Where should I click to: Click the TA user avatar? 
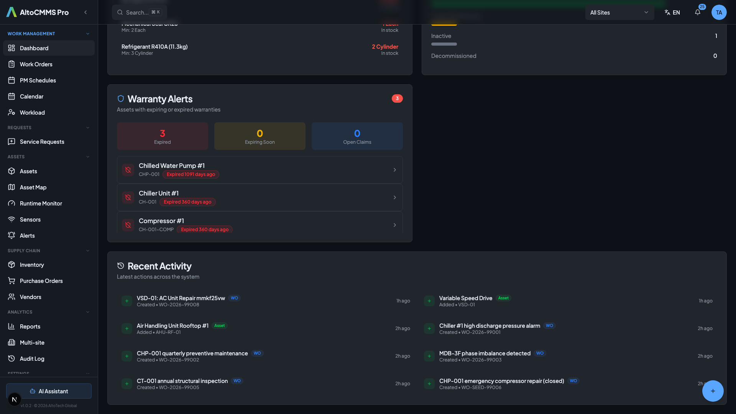[719, 12]
